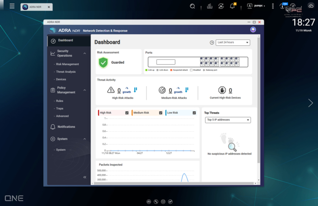
Task: Collapse the sidebar with double-arrow icon
Action: [84, 177]
